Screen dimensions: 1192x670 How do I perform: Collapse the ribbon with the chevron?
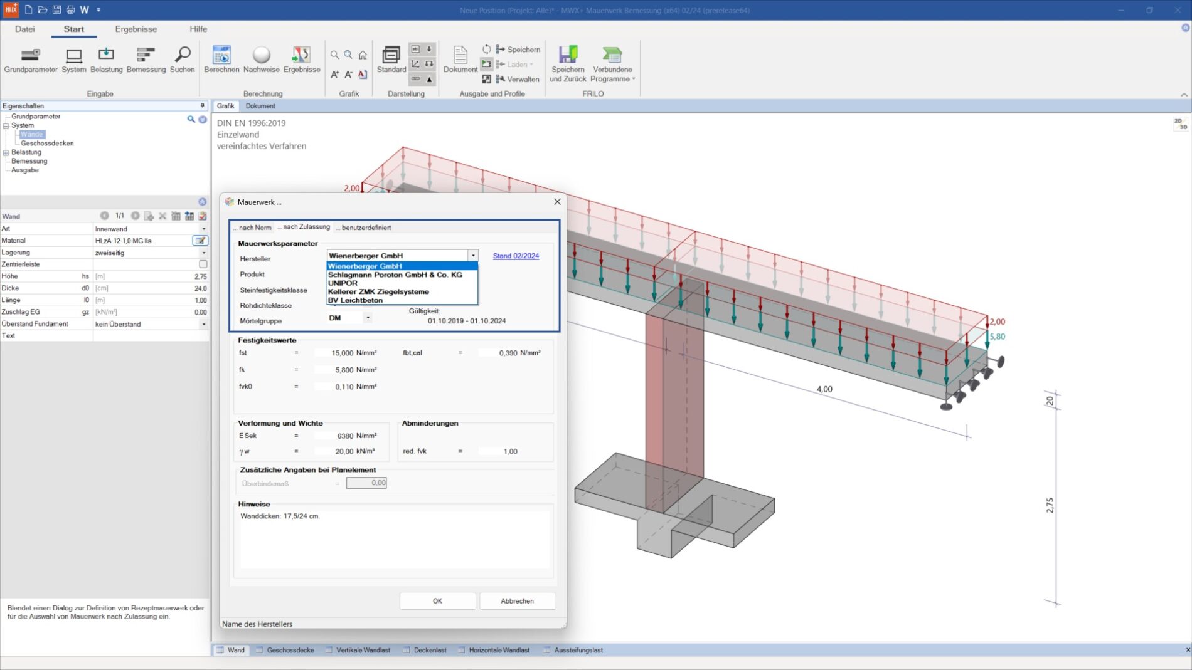pyautogui.click(x=1184, y=95)
